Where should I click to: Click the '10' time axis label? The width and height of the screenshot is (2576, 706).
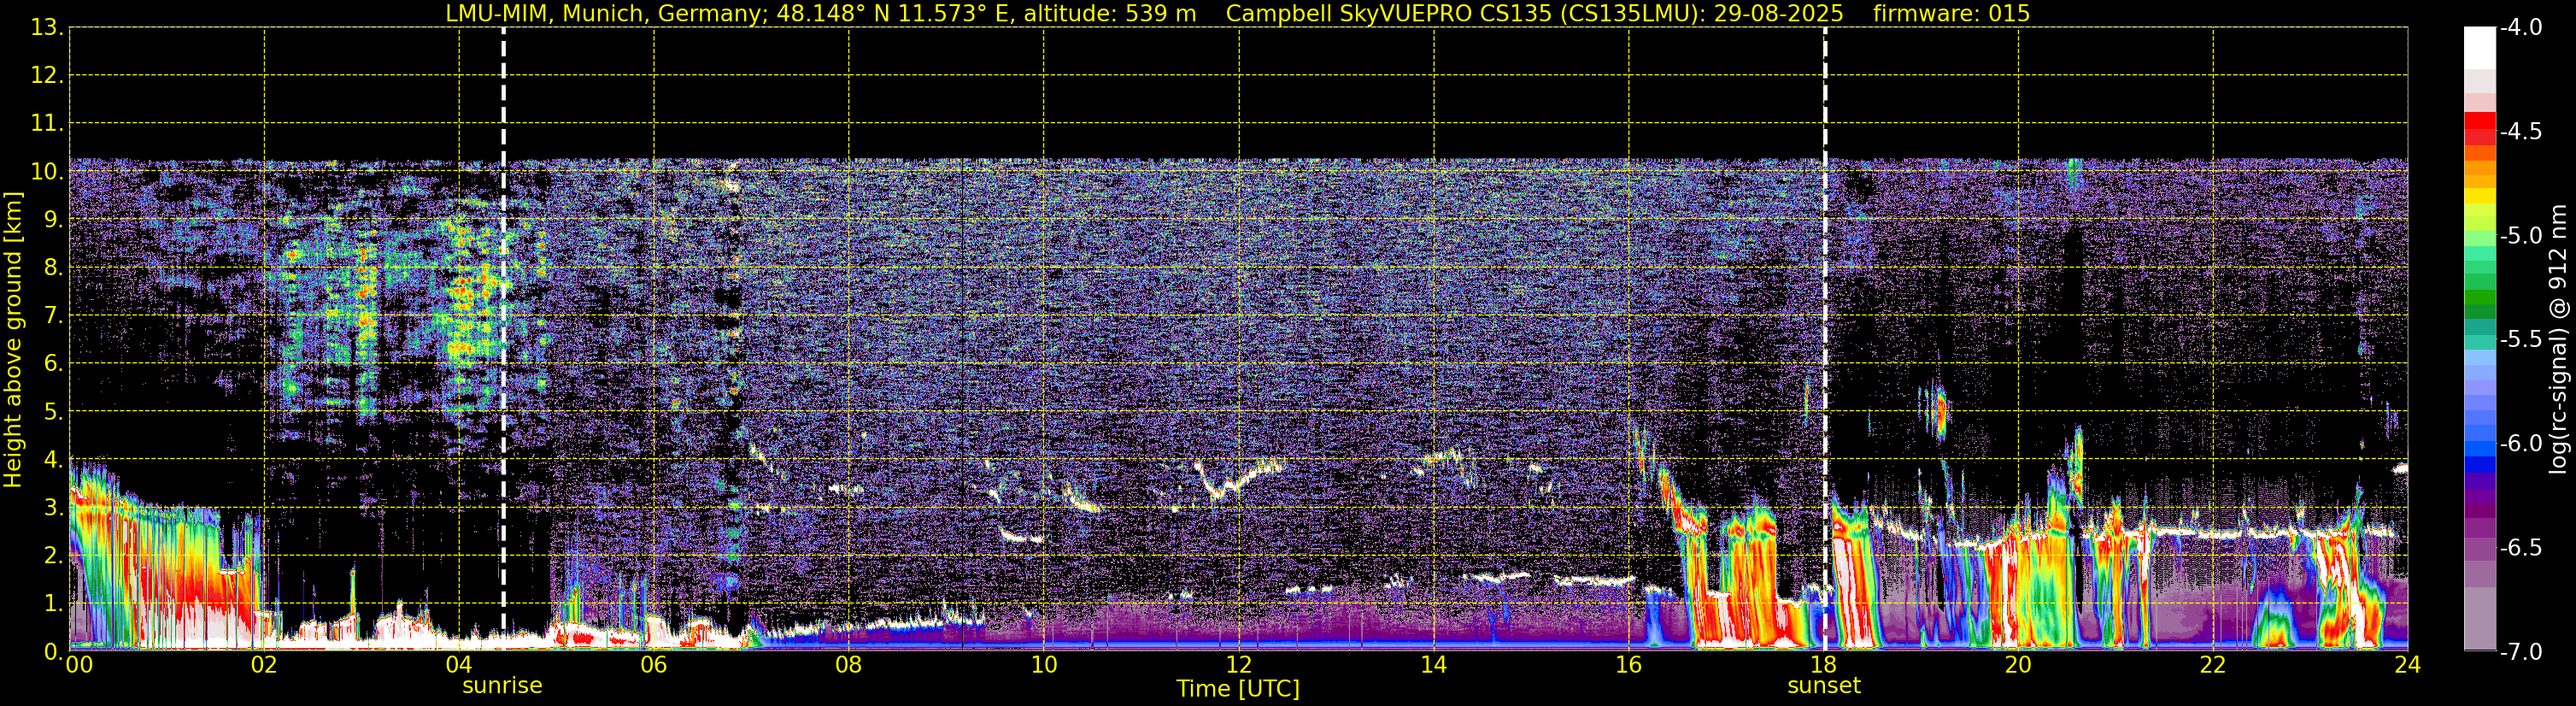(1044, 665)
